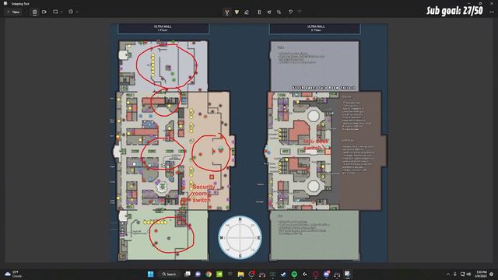This screenshot has width=498, height=280.
Task: Open the Windows Start menu
Action: click(150, 274)
